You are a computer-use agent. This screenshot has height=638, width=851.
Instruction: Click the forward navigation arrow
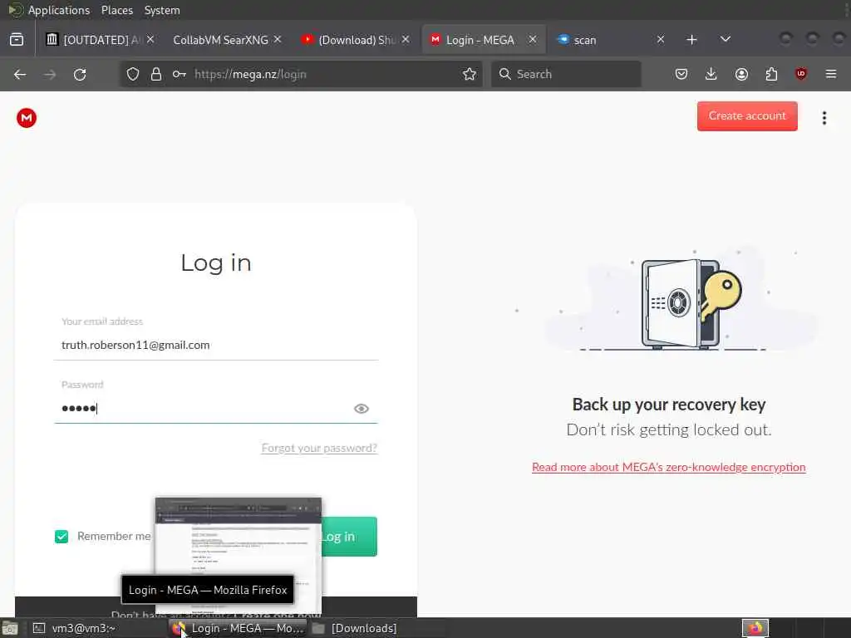(x=50, y=74)
